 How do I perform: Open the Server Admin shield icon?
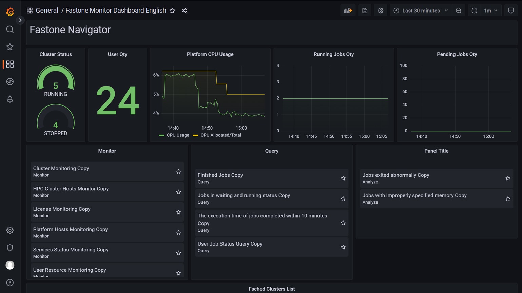pos(10,248)
